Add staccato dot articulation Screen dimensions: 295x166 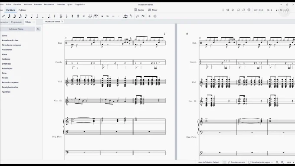click(119, 16)
